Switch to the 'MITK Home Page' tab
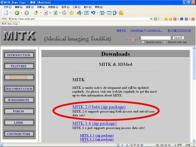 click(x=10, y=24)
